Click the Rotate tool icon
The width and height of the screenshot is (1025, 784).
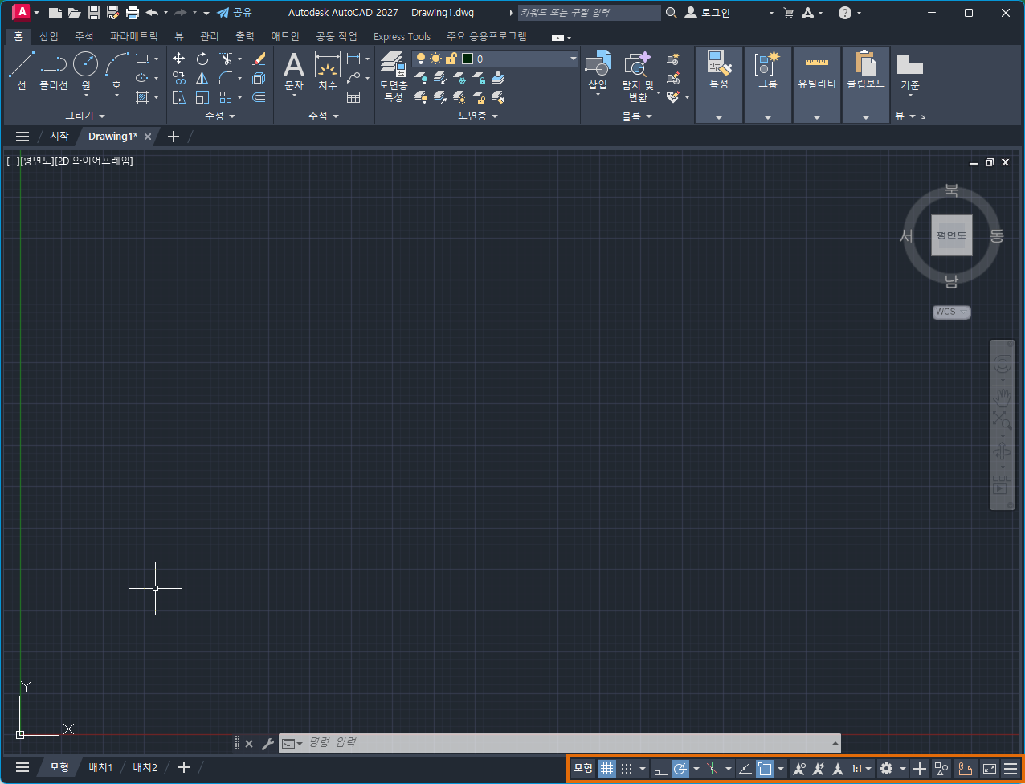tap(202, 59)
